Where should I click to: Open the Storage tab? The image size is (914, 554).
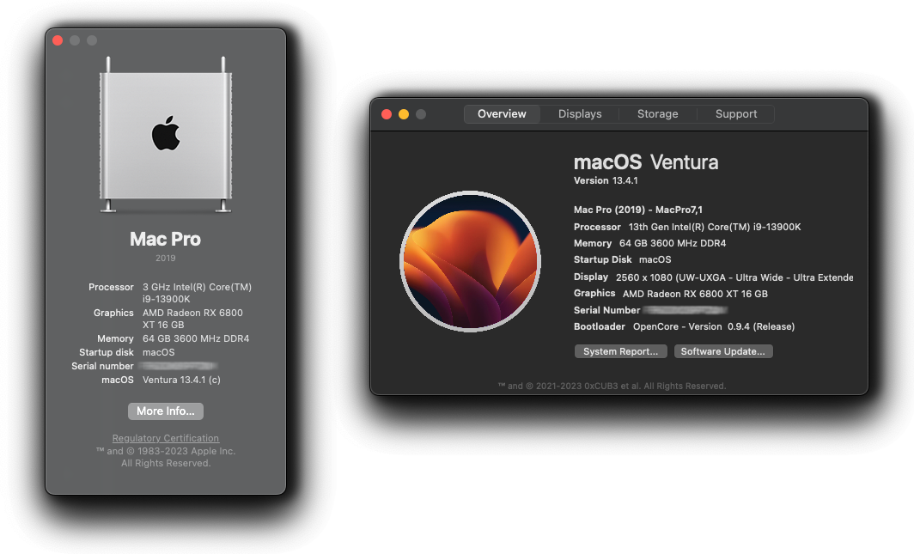click(x=657, y=114)
